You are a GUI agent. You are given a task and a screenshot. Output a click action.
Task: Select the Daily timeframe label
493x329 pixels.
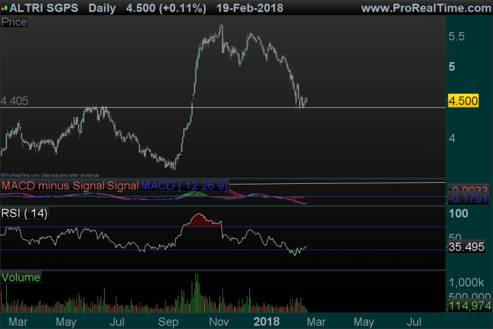point(102,8)
